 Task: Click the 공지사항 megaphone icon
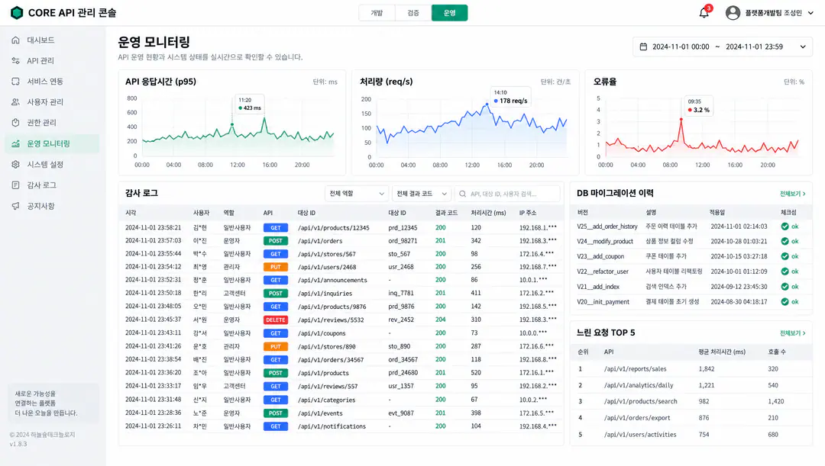click(x=16, y=206)
